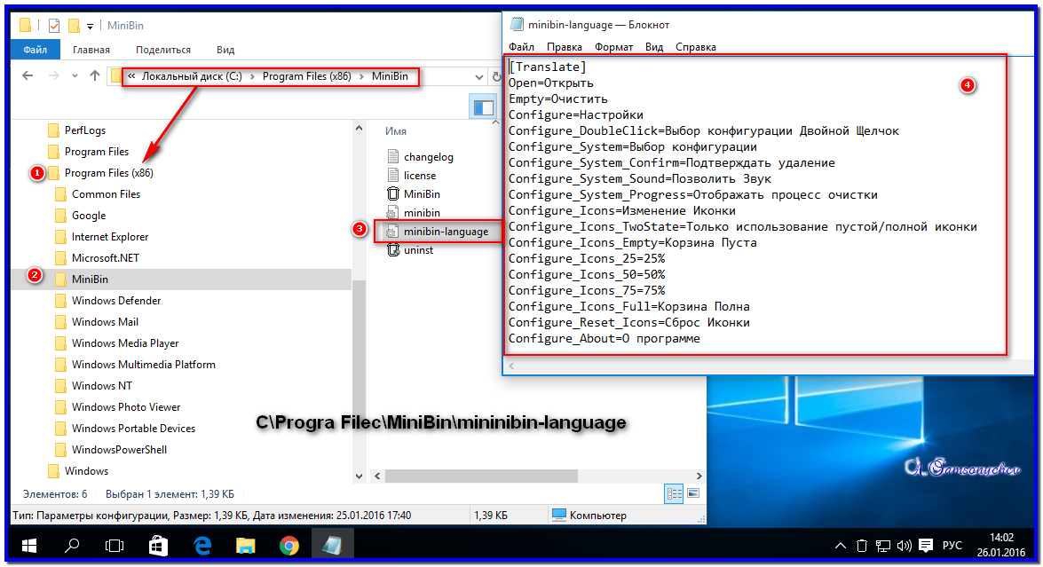Open Google Chrome from the taskbar

pos(288,545)
